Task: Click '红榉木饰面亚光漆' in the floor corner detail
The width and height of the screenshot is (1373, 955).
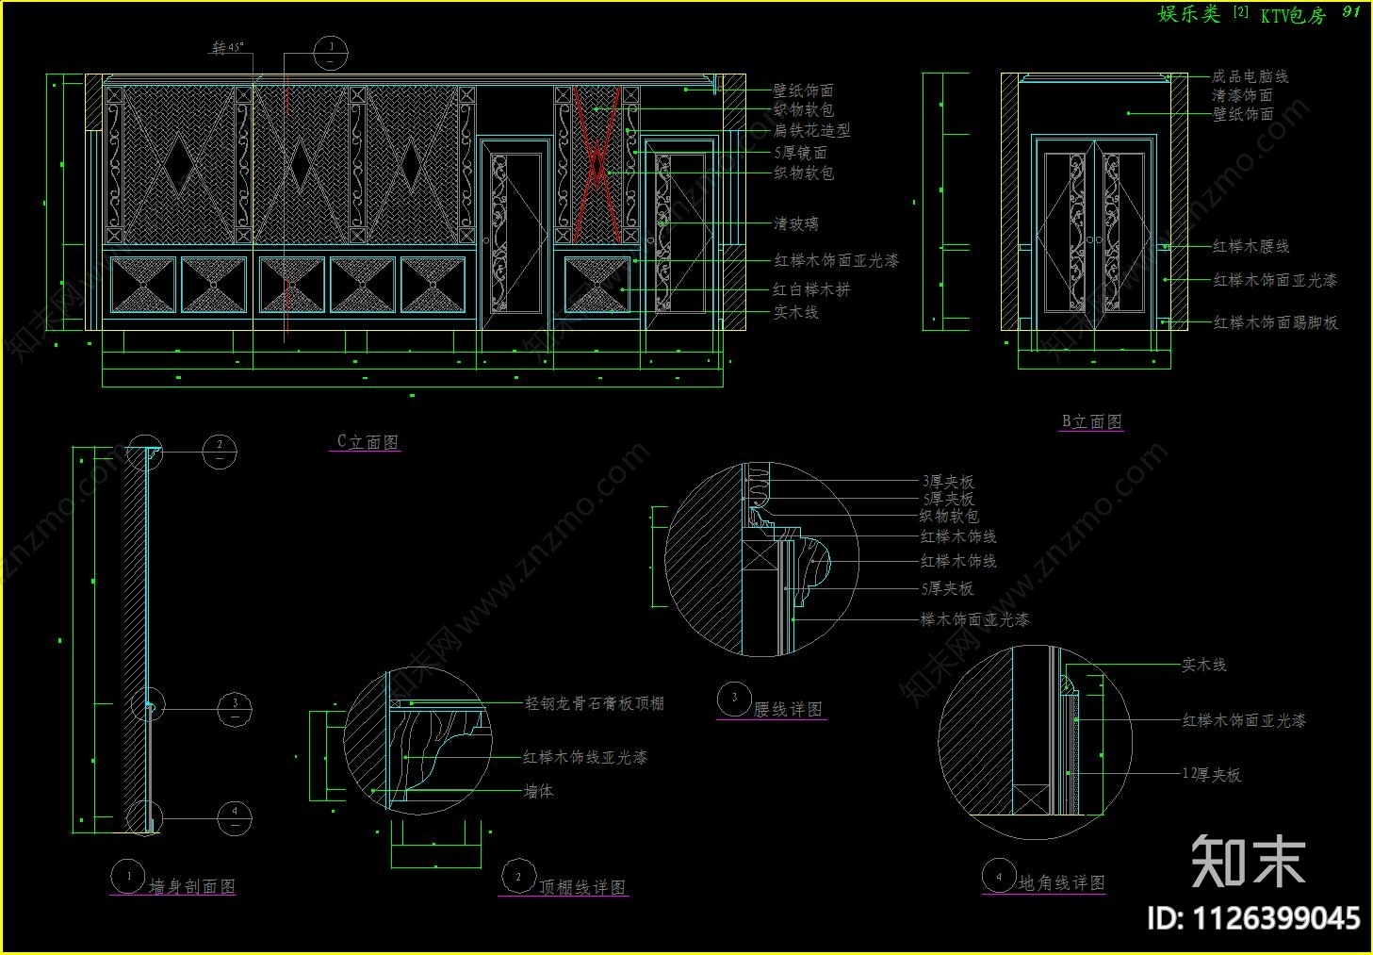Action: tap(1244, 720)
